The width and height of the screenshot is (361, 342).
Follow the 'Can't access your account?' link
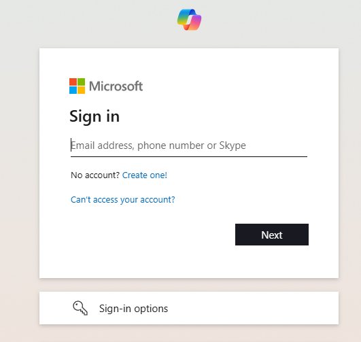(122, 200)
